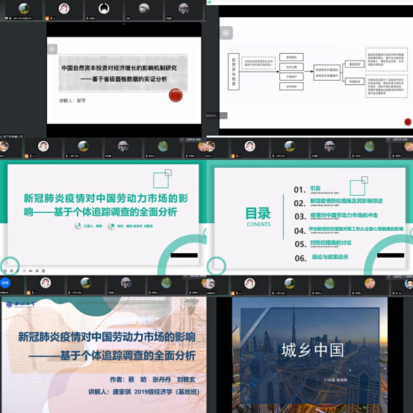Click gray rounded button above the 自然资本投资 flowchart
The width and height of the screenshot is (413, 413).
(226, 33)
